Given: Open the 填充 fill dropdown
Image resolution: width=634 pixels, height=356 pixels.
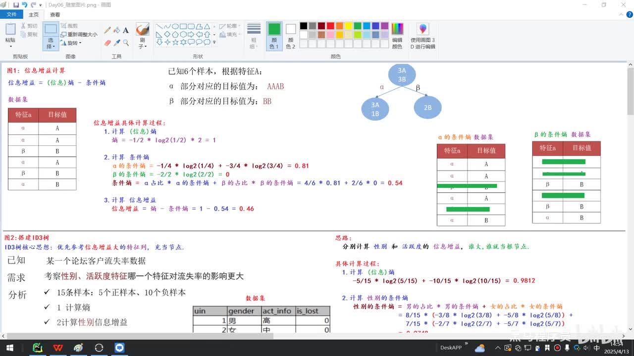Looking at the screenshot, I should tap(229, 35).
